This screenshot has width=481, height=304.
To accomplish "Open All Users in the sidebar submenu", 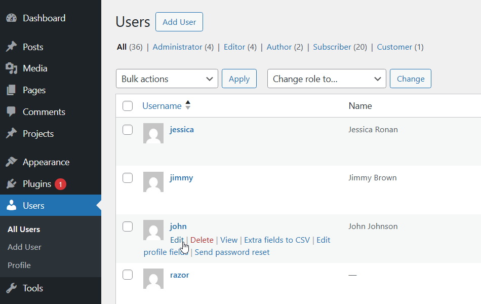I will (23, 229).
